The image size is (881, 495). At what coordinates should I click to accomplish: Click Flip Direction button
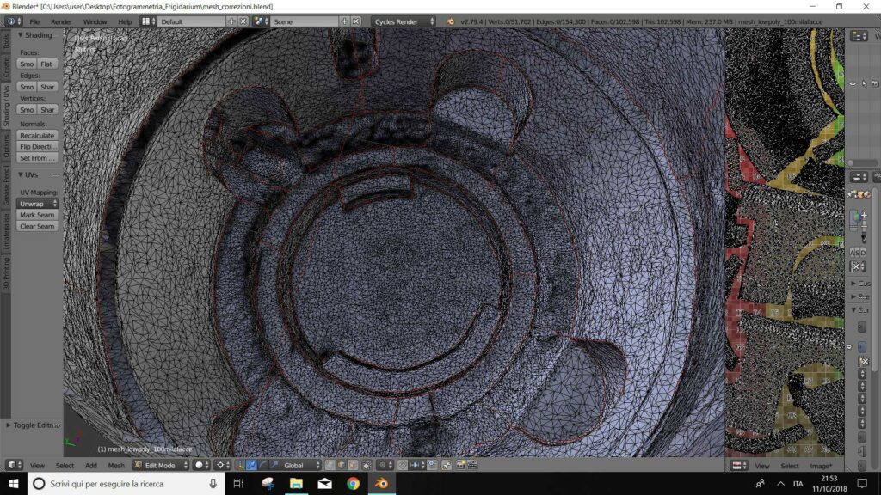(37, 146)
